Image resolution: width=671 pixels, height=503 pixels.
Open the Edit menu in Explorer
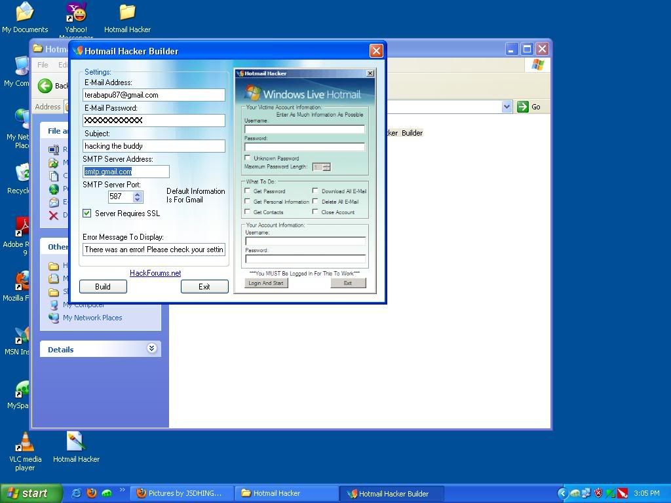pyautogui.click(x=63, y=65)
